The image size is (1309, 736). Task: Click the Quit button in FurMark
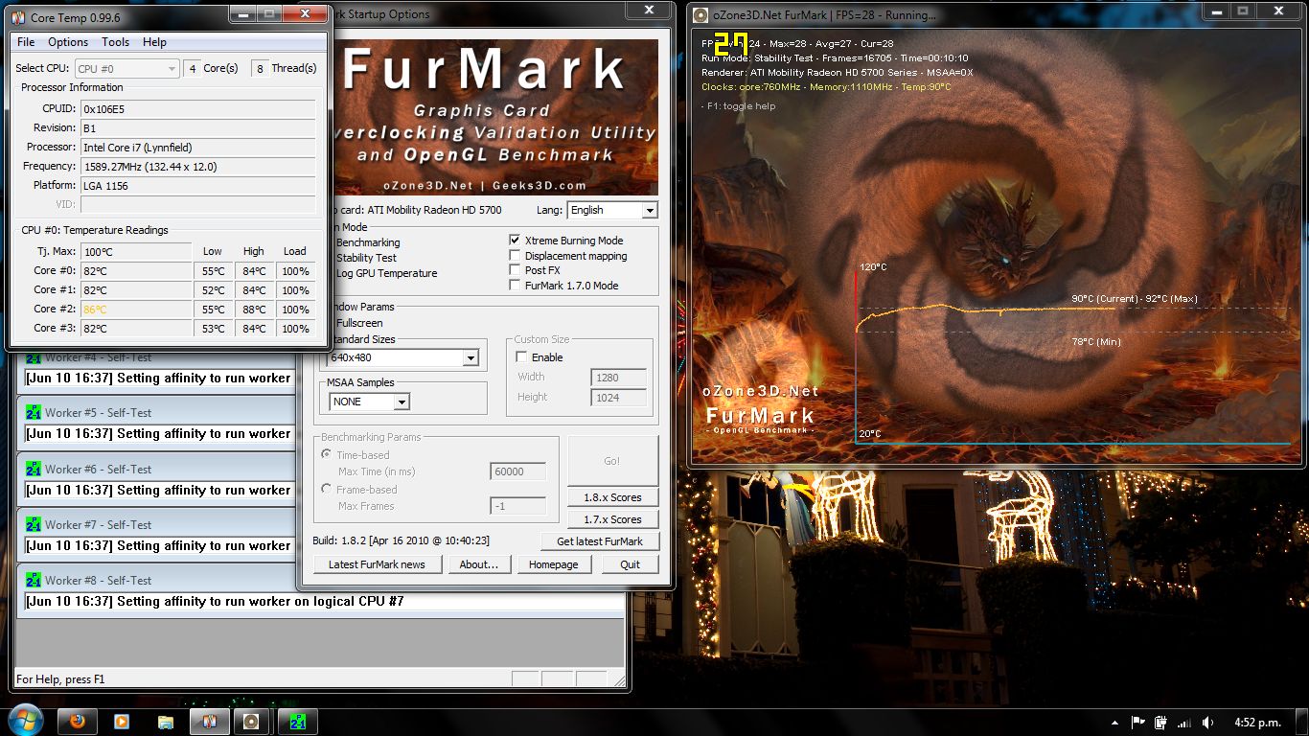630,564
